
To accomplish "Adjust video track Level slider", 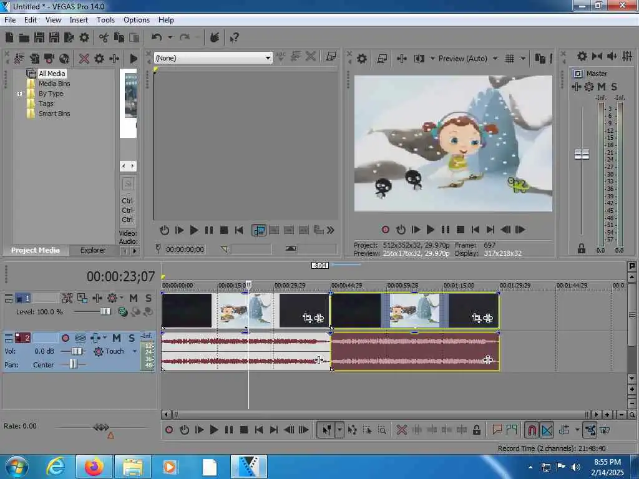I will click(105, 312).
